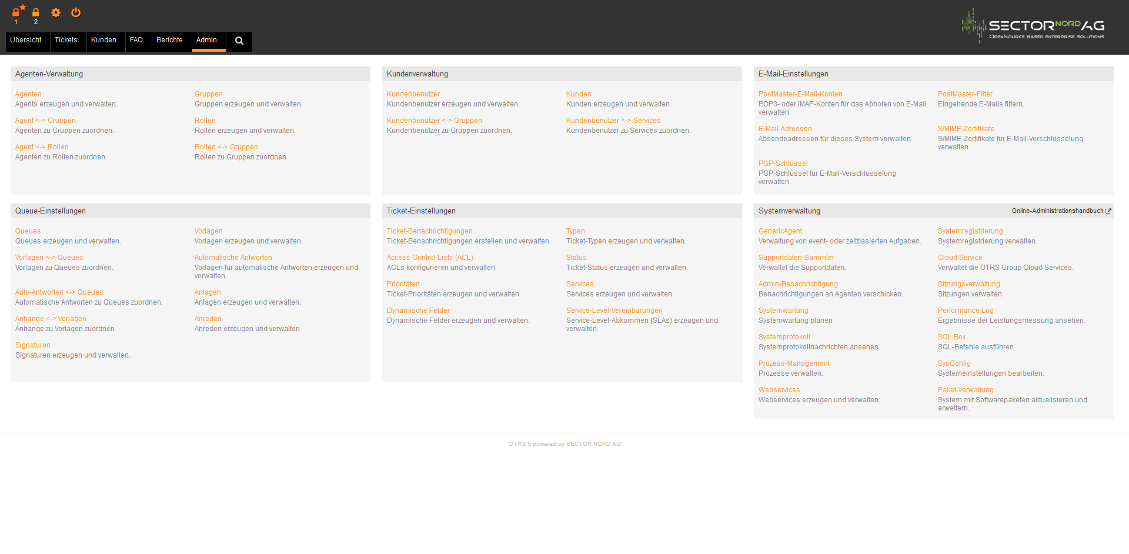Open the SysConfig link

954,363
